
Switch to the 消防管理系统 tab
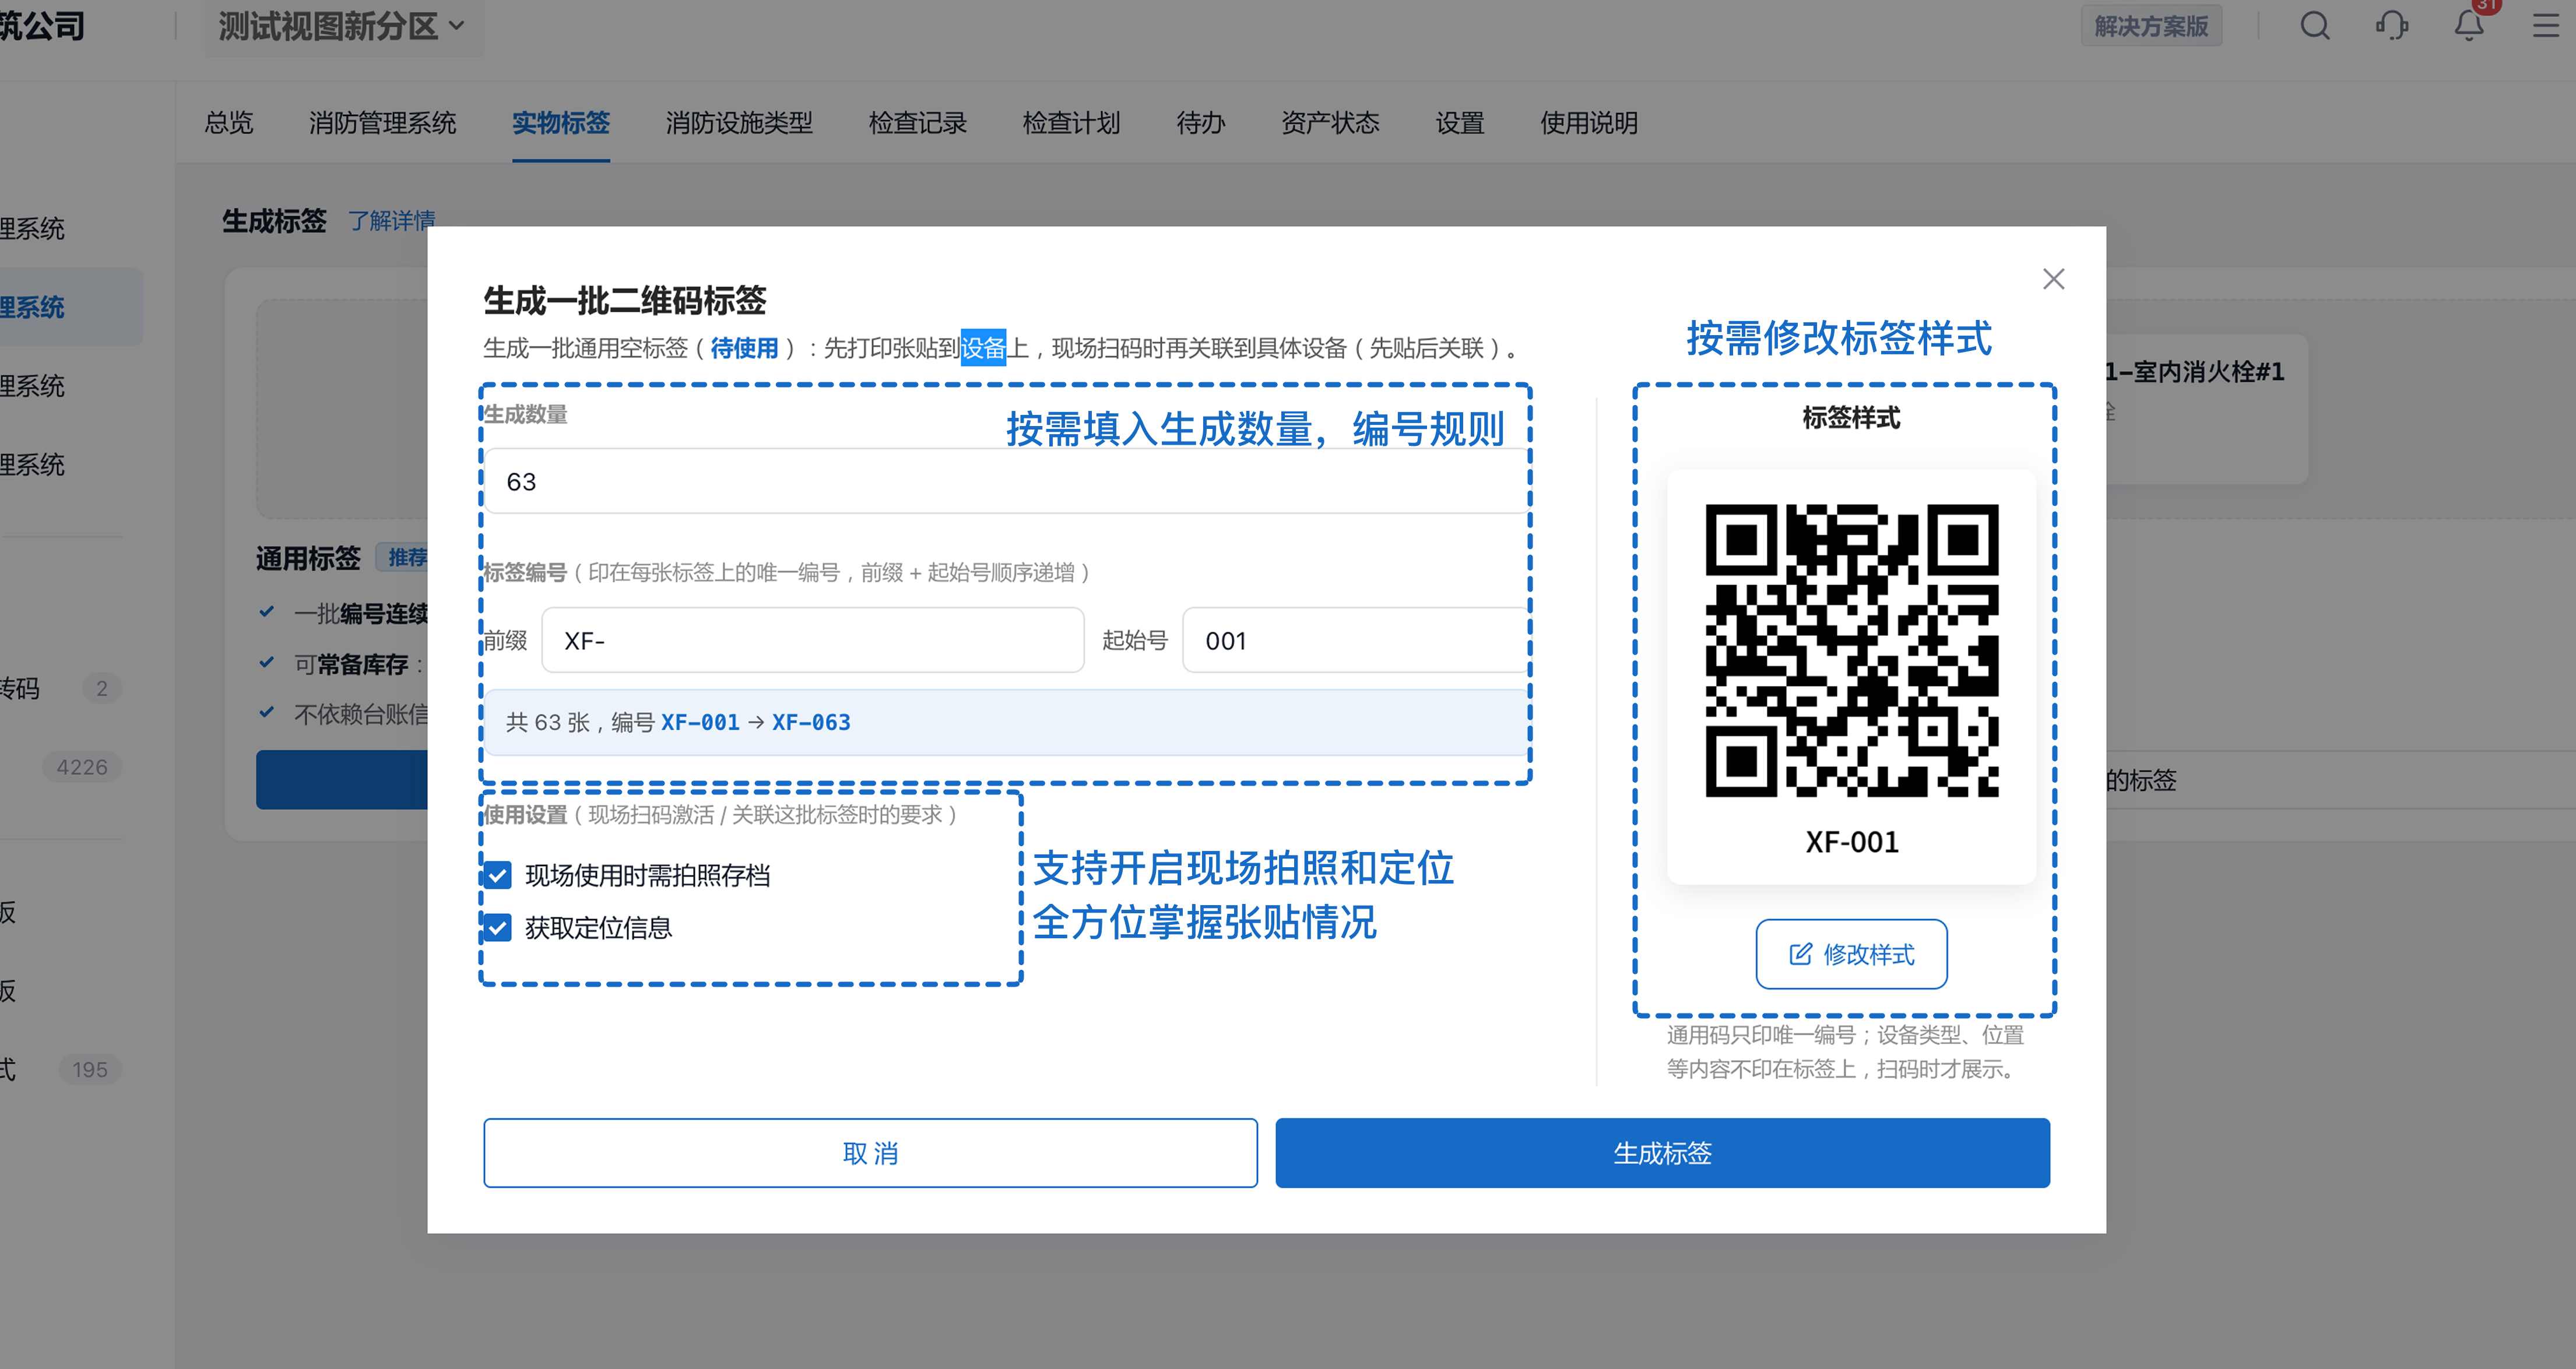383,123
